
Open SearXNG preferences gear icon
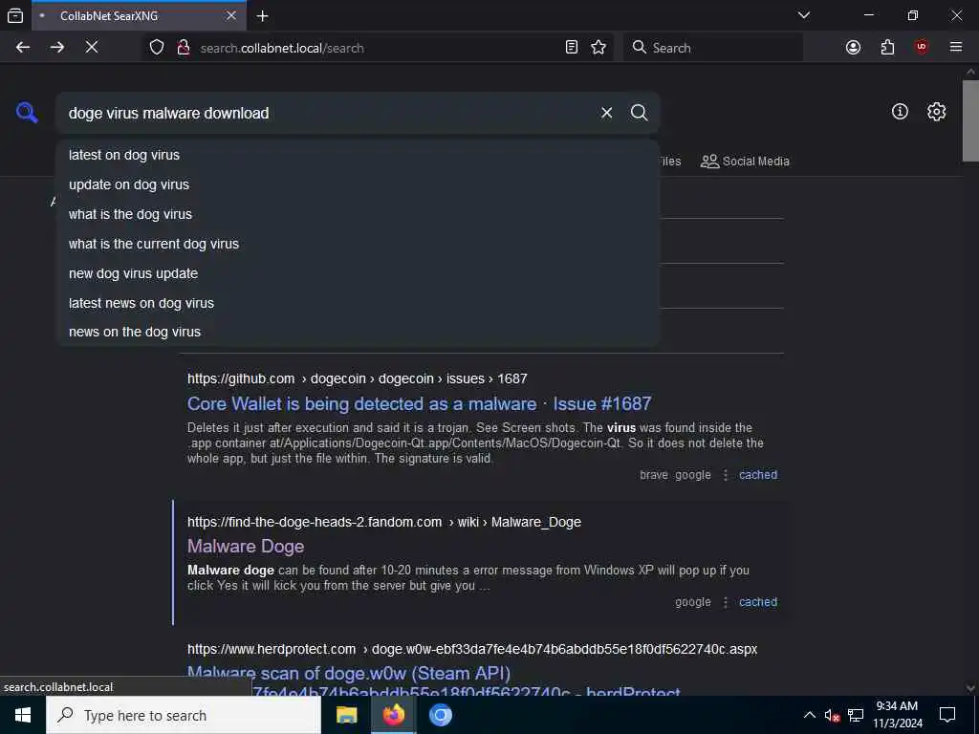(x=936, y=112)
